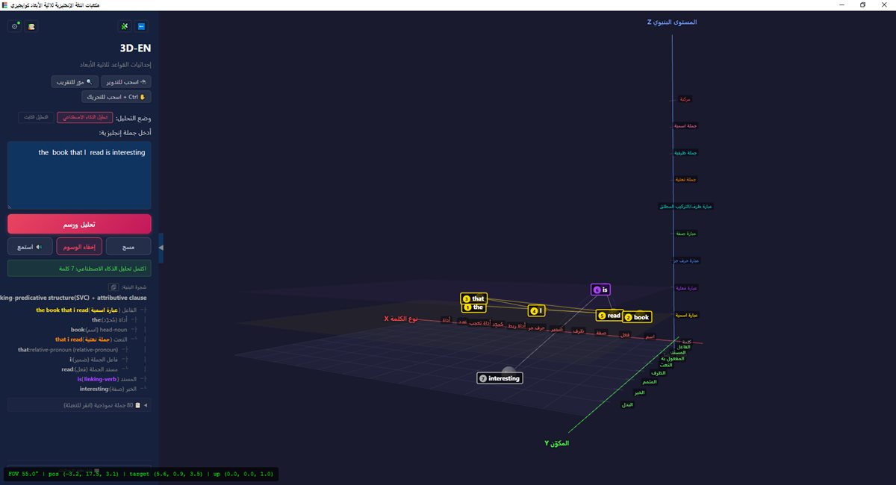Screen dimensions: 896x485
Task: Click the 'البدل' Y-axis label
Action: (628, 404)
